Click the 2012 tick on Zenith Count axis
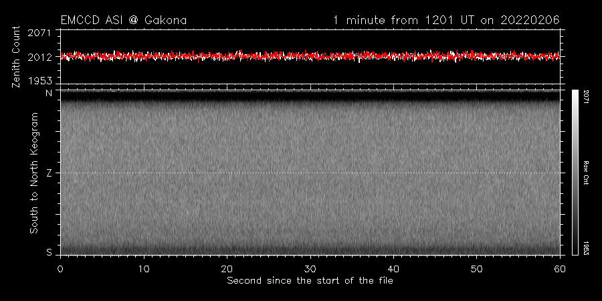This screenshot has width=602, height=301. (39, 58)
